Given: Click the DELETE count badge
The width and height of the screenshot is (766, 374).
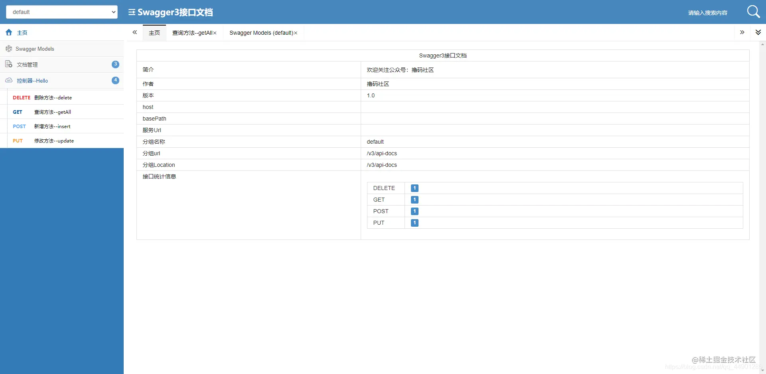Looking at the screenshot, I should [415, 188].
